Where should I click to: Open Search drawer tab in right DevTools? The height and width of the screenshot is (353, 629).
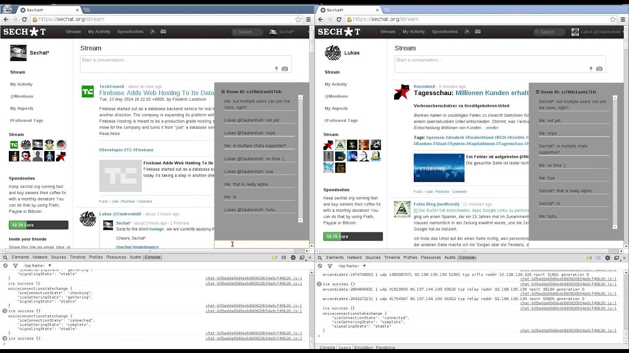(345, 348)
